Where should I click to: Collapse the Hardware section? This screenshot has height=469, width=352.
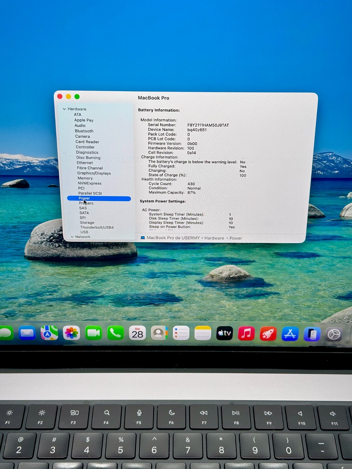(x=64, y=109)
